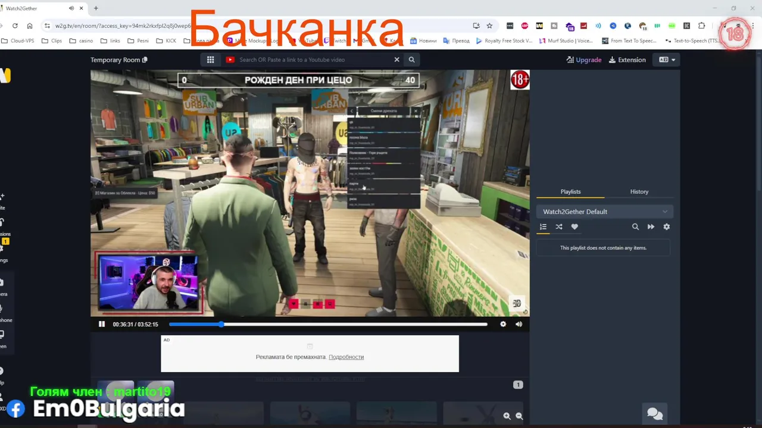Open Royalty Free Stock bookmark
The height and width of the screenshot is (428, 762).
[x=504, y=40]
